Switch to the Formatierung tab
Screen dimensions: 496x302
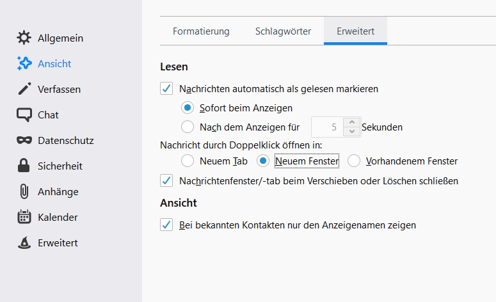click(x=201, y=31)
